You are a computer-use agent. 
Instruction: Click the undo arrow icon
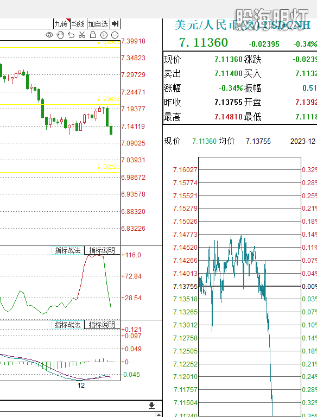point(71,35)
